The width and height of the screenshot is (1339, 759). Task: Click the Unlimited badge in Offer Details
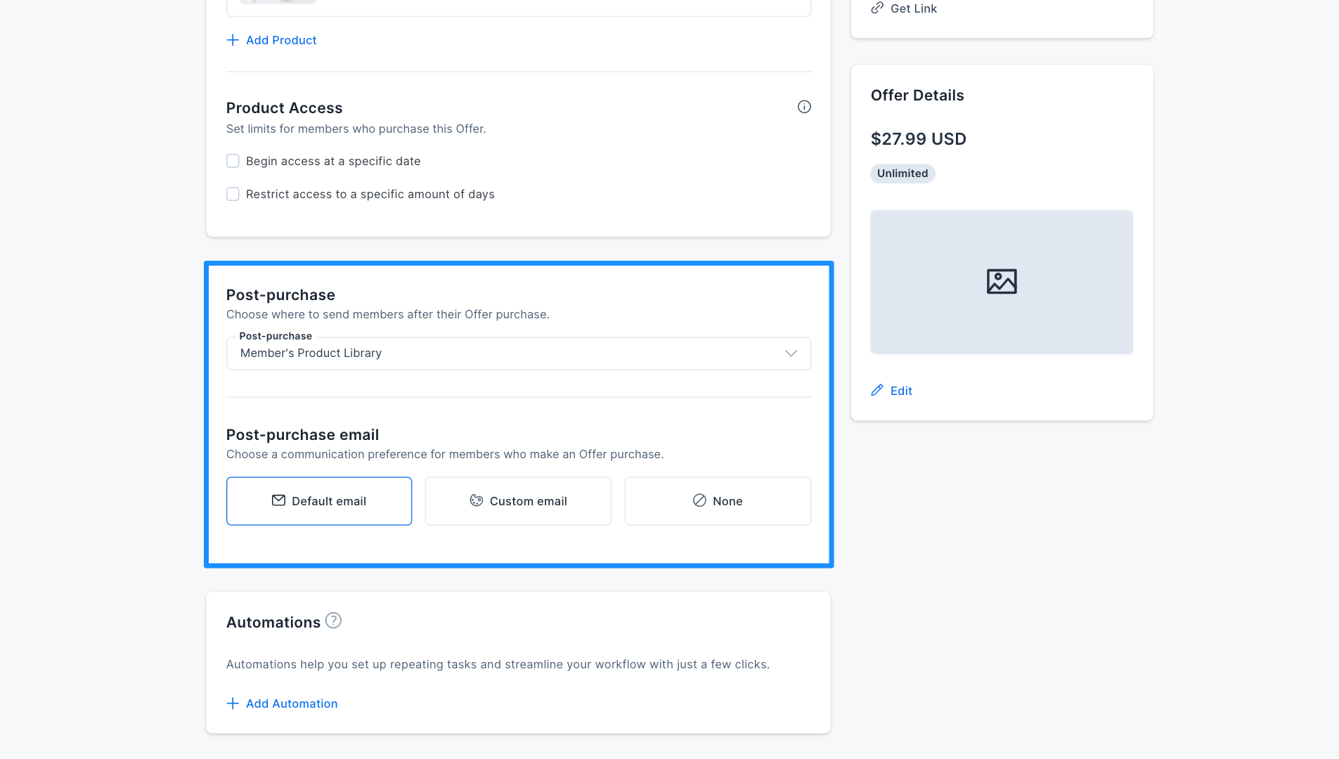click(903, 174)
